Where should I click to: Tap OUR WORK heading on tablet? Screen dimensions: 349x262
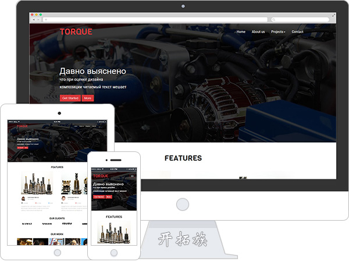(x=57, y=234)
